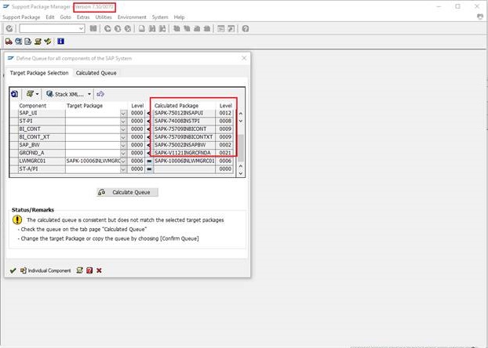Click the Help question mark toolbar icon

point(246,29)
